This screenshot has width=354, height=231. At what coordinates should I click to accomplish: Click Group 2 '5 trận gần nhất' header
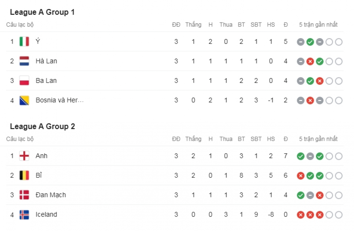(318, 139)
